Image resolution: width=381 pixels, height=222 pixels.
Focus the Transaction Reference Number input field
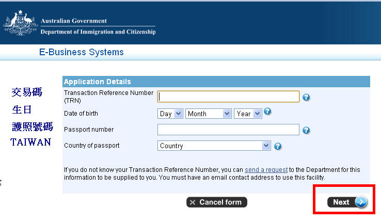click(228, 97)
